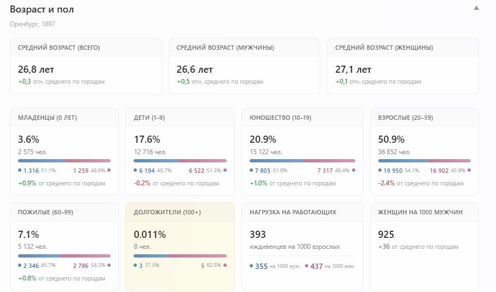Click the Нагрузка на работающих card header

coord(292,212)
